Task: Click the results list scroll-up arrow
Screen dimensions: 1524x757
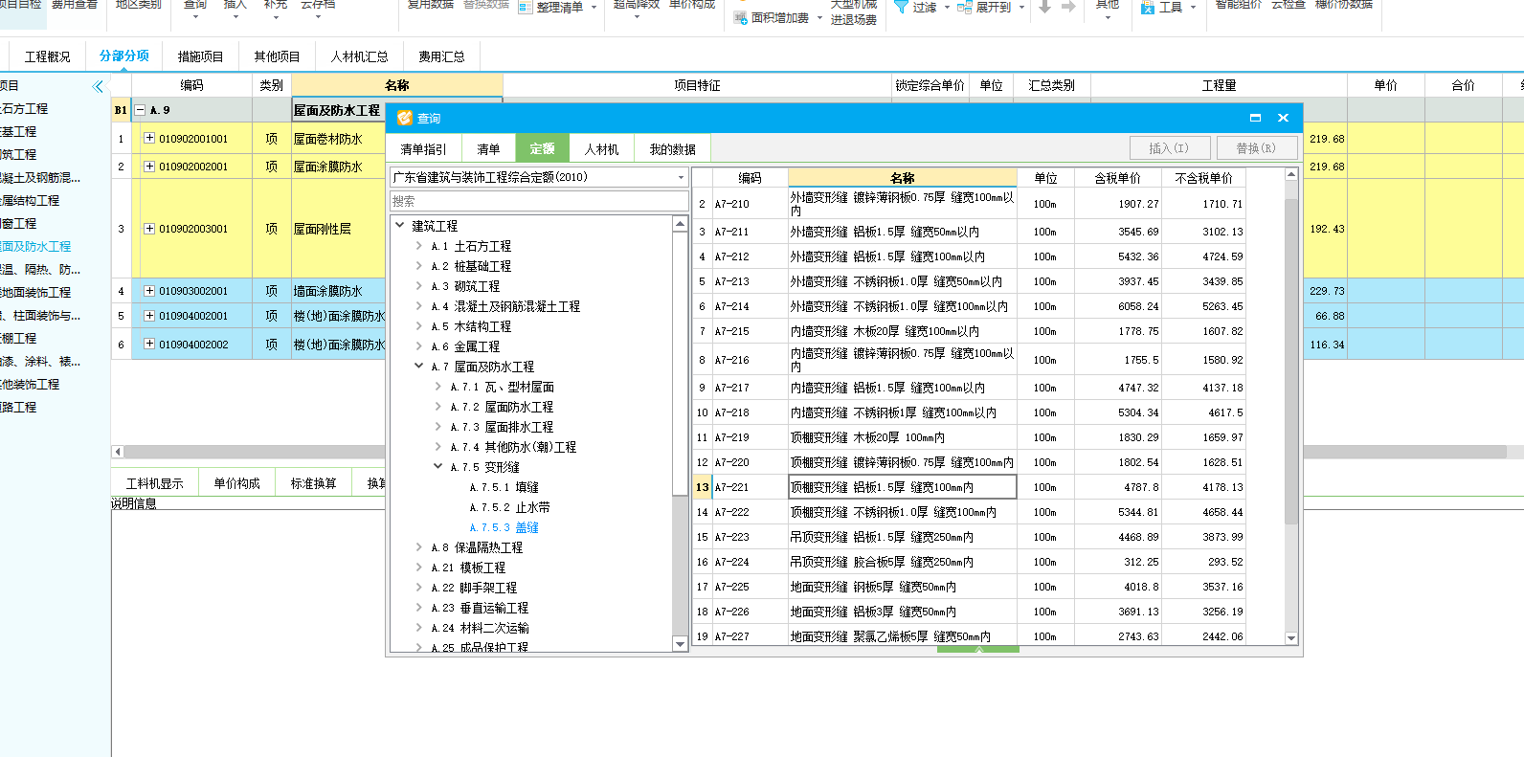Action: pos(1291,174)
